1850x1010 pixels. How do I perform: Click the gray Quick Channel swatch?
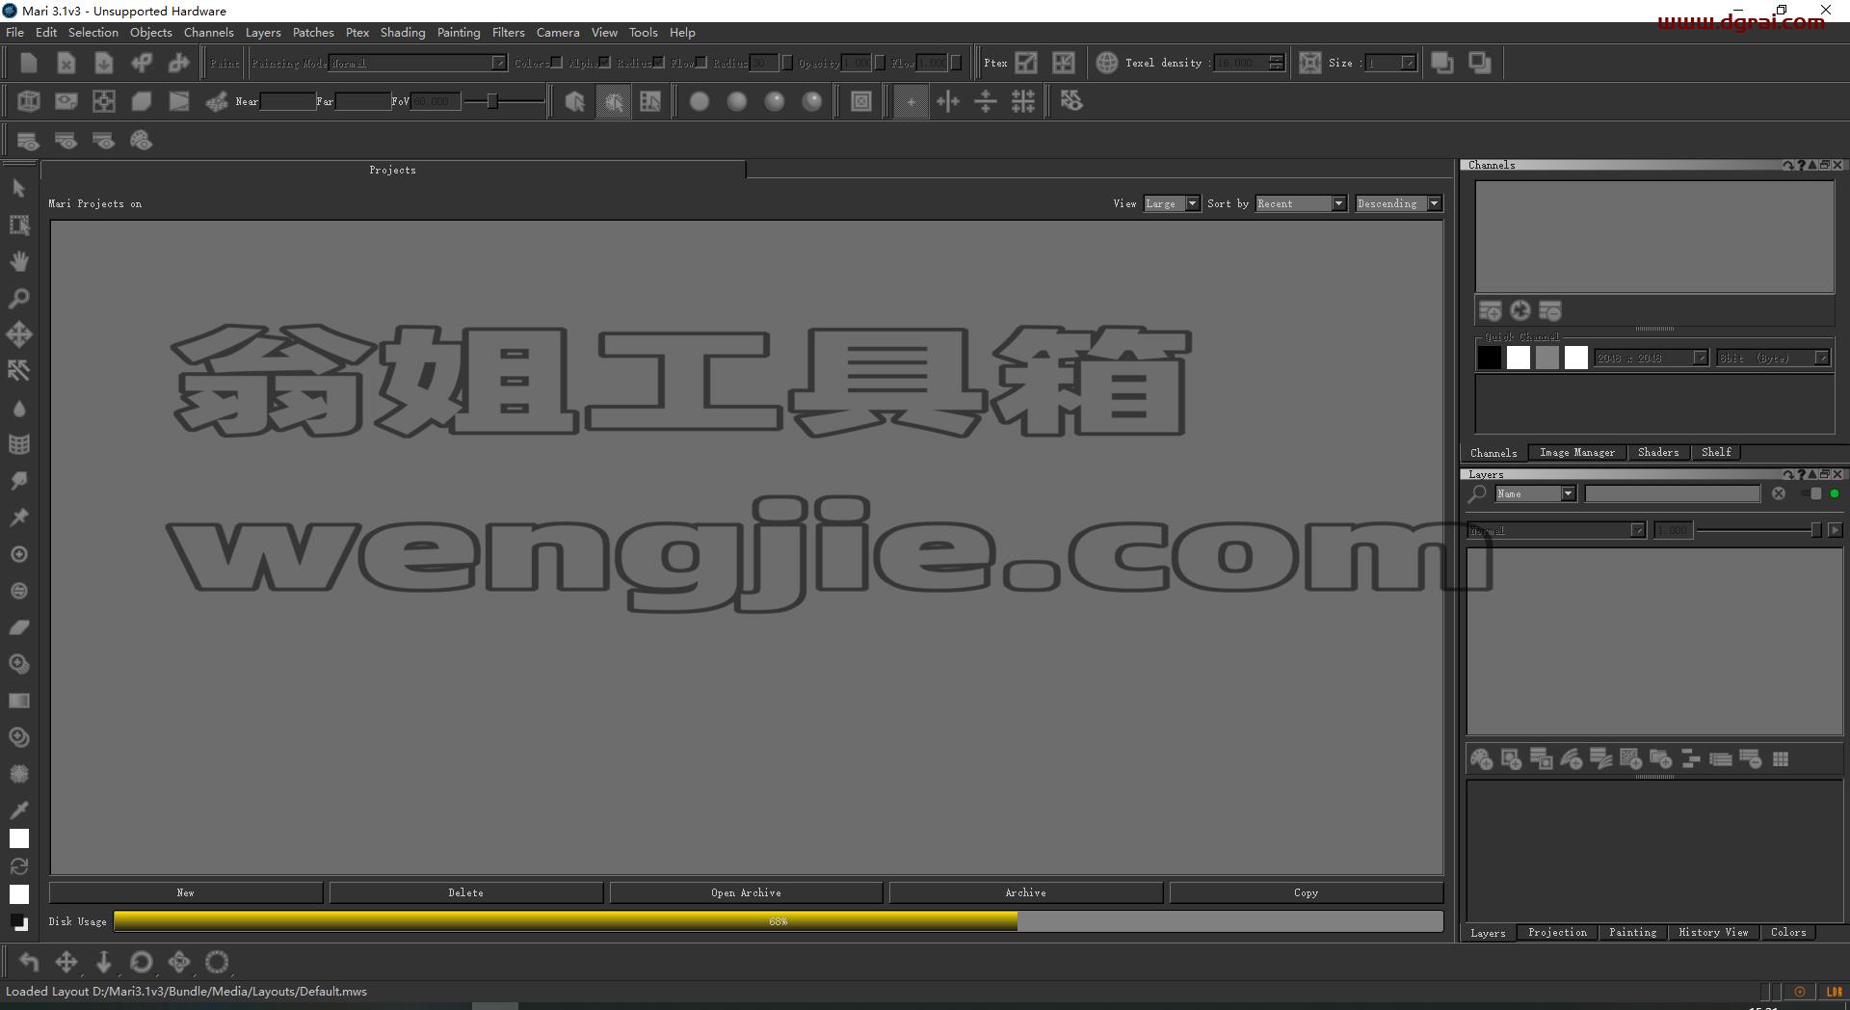1546,358
